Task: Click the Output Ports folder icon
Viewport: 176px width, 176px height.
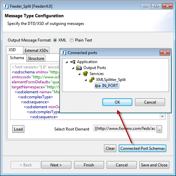Action: (79, 68)
